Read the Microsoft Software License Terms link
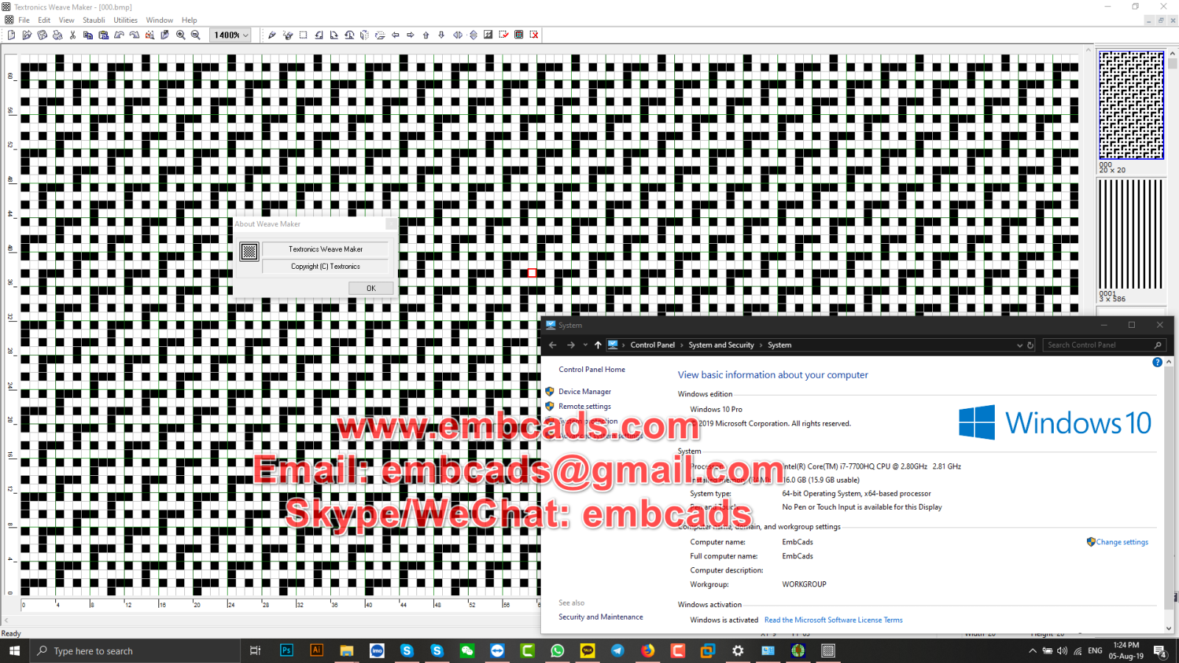 pyautogui.click(x=833, y=620)
